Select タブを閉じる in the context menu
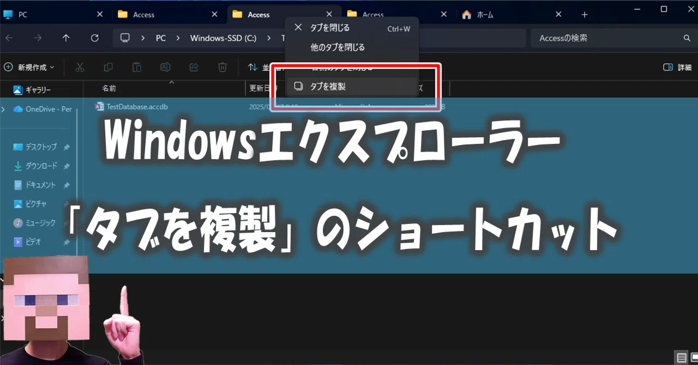 tap(352, 28)
